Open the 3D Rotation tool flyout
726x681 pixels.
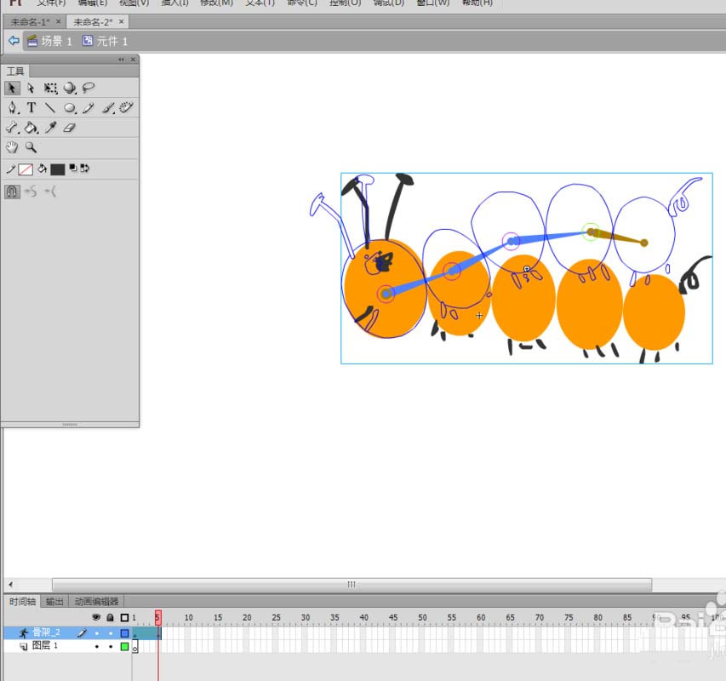coord(70,88)
